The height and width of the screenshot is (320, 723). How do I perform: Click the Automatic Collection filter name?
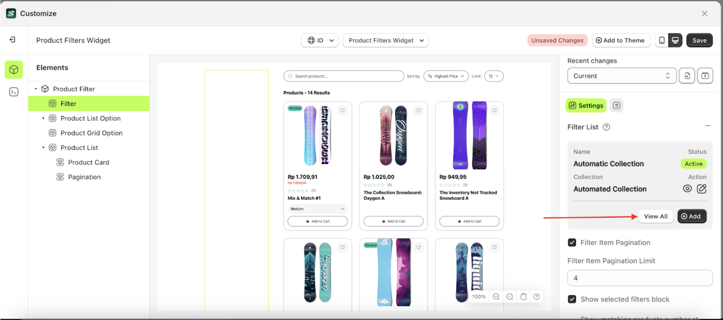click(x=608, y=164)
